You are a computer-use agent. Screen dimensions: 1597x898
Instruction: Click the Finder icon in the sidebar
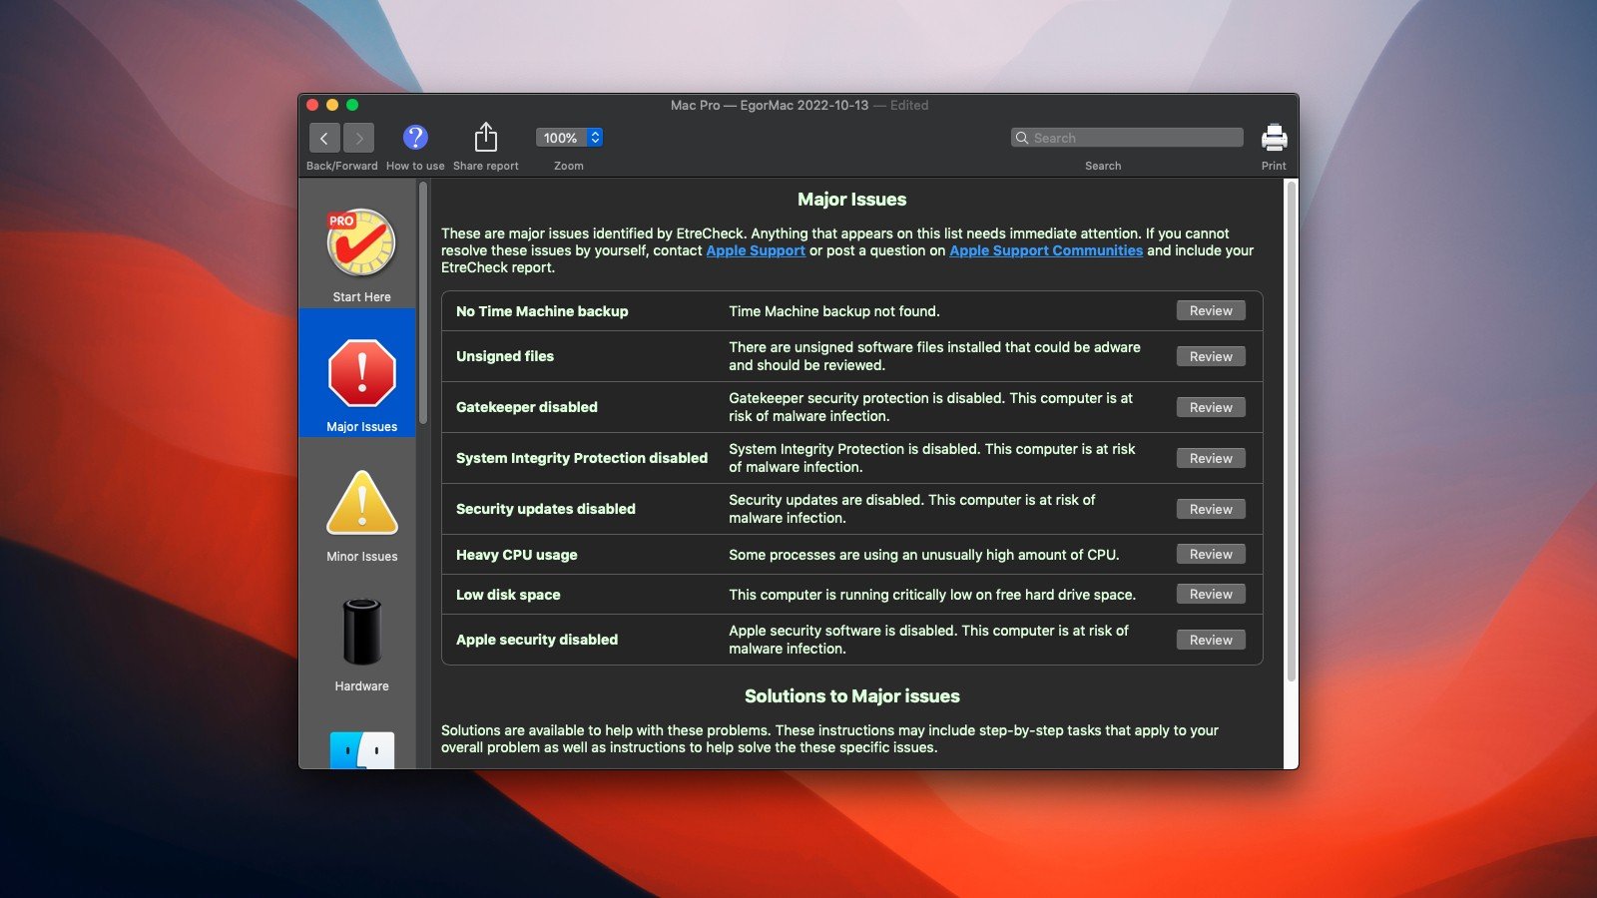[x=361, y=750]
